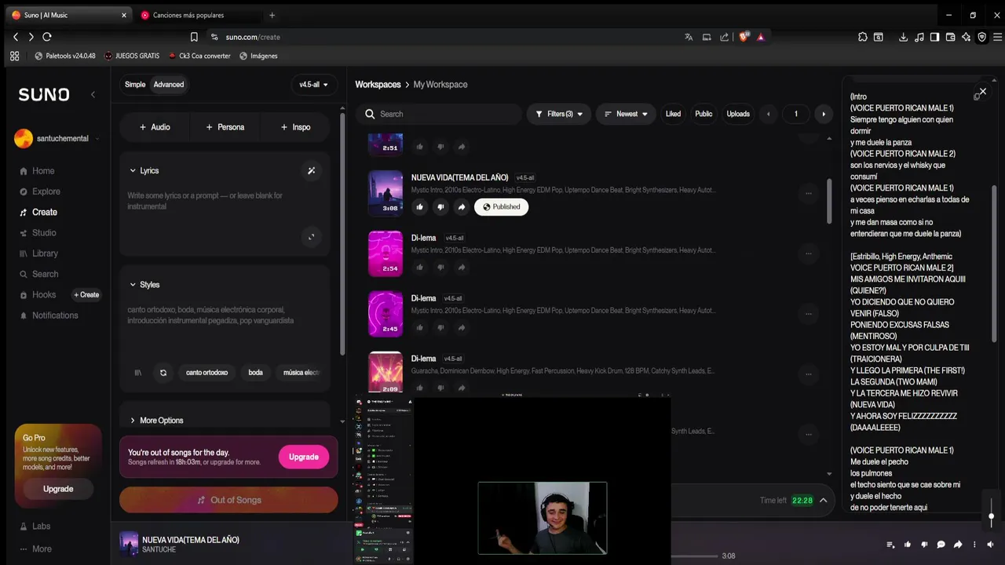This screenshot has height=565, width=1005.
Task: Collapse the sidebar with the arrow icon
Action: point(93,95)
